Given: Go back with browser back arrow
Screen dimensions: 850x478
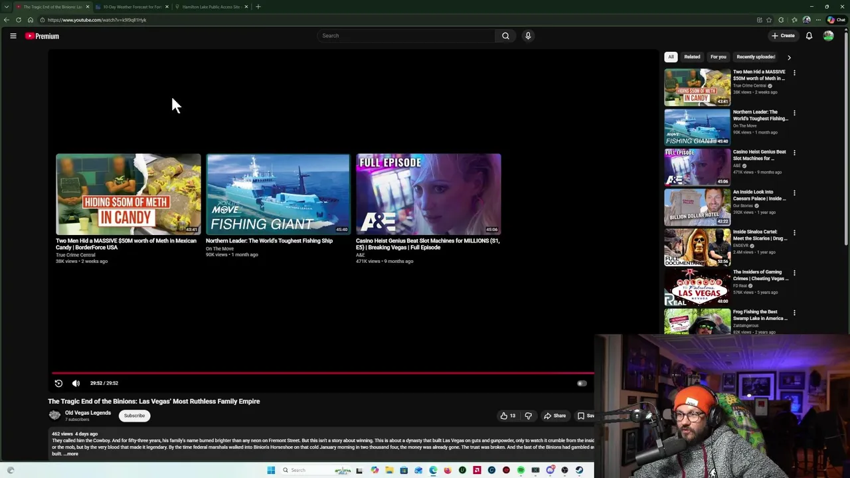Looking at the screenshot, I should click(7, 20).
